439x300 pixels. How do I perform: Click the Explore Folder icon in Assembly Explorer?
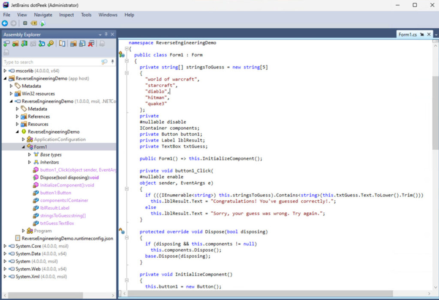point(15,43)
